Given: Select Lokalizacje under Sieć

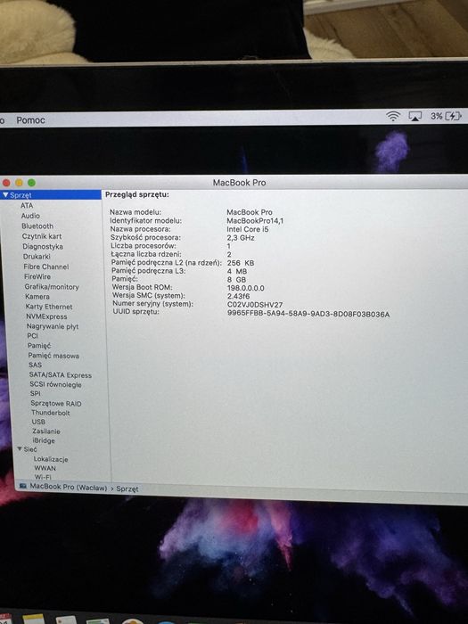Looking at the screenshot, I should (51, 459).
